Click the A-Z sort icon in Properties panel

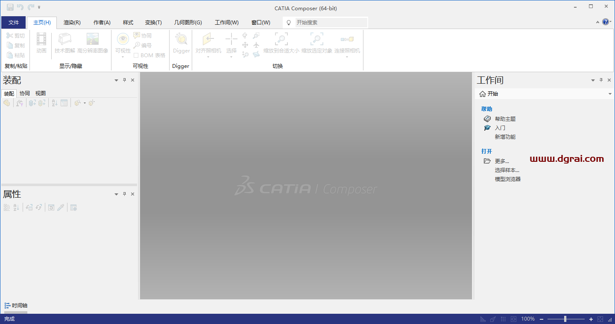pyautogui.click(x=16, y=207)
